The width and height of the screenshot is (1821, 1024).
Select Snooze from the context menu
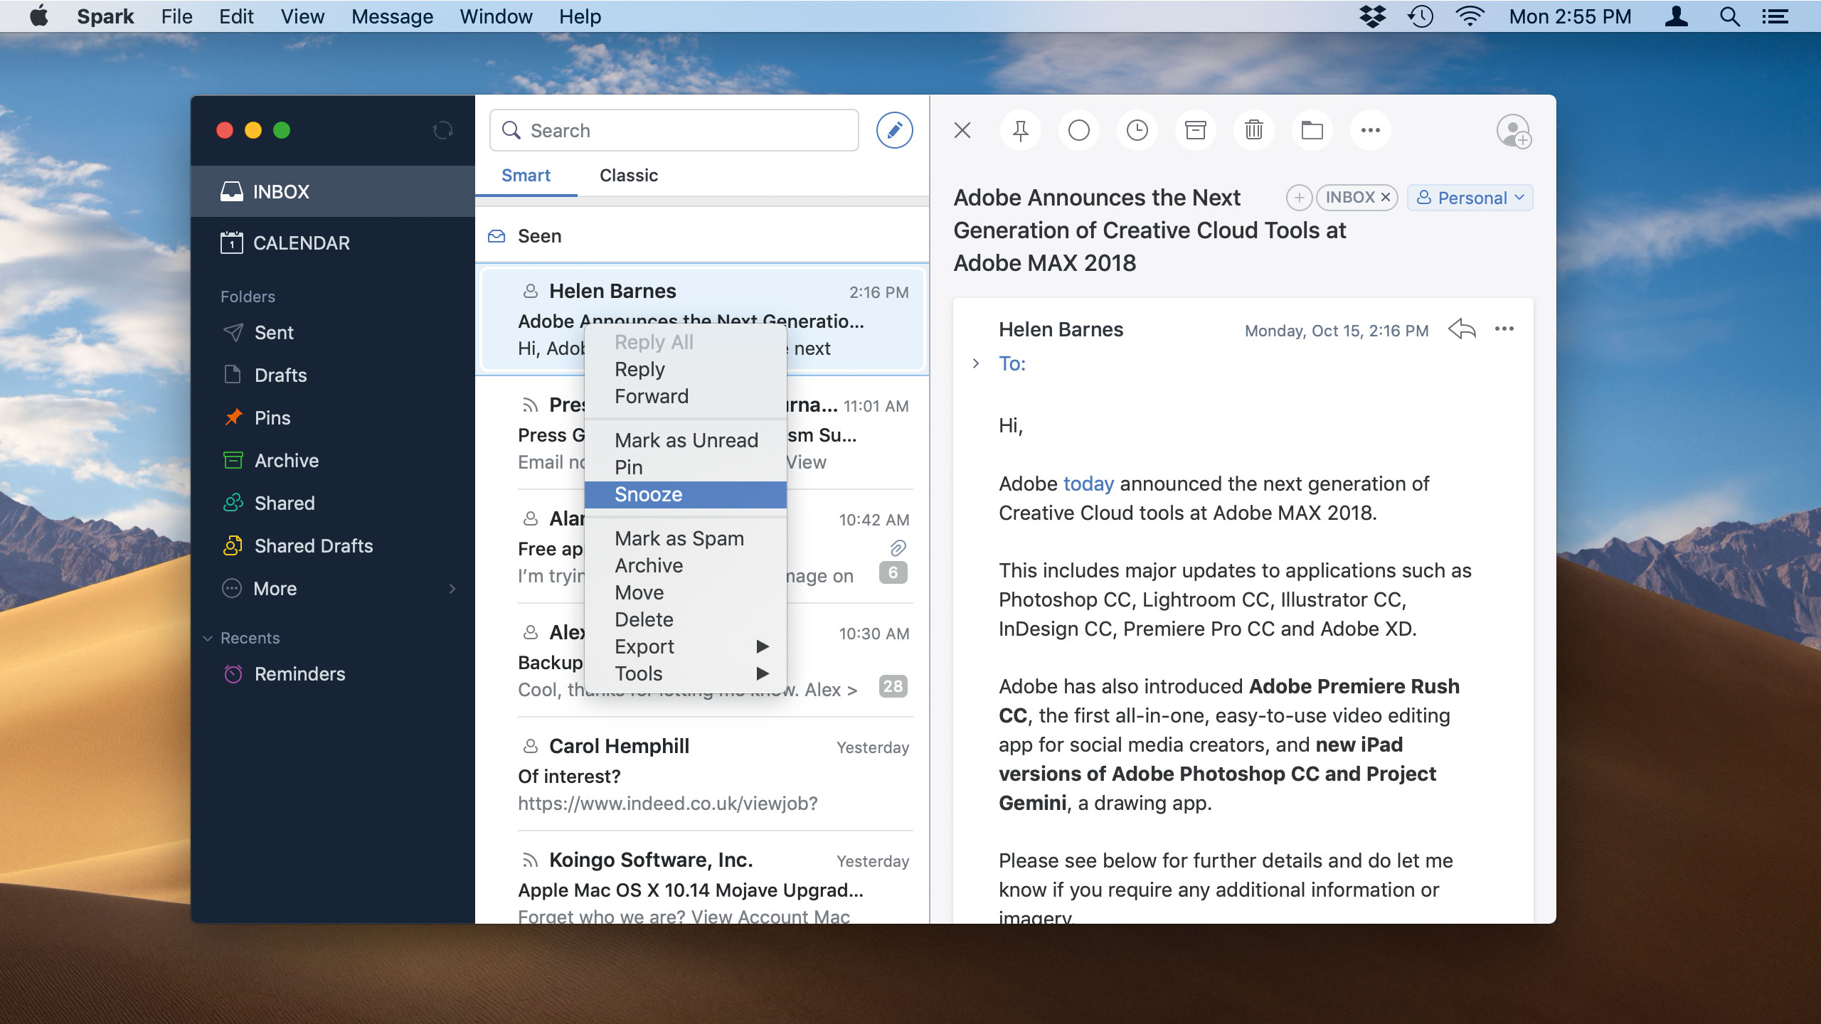[x=686, y=494]
